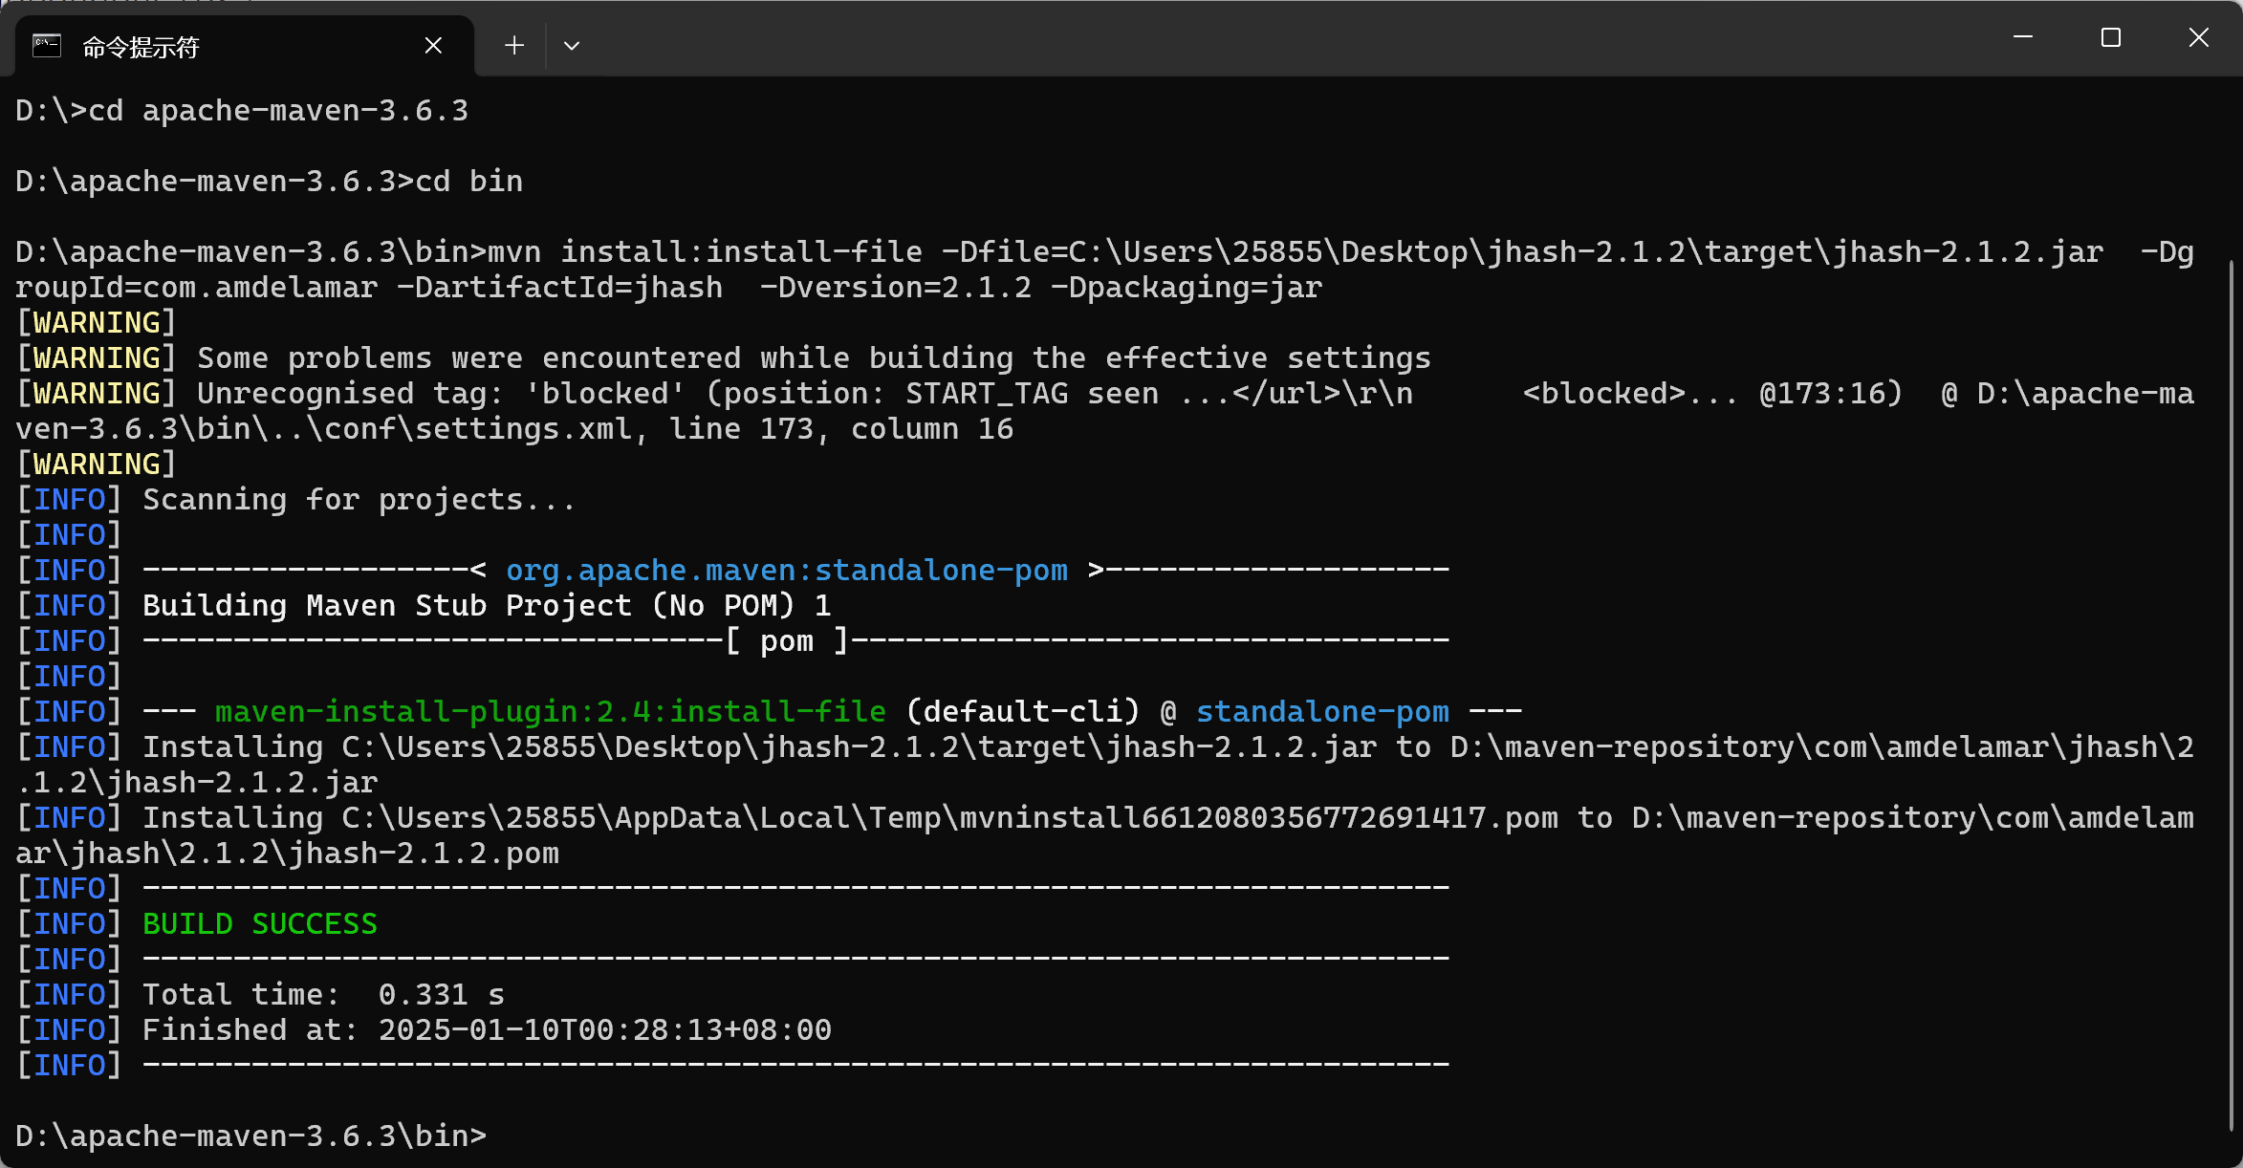
Task: Click '-DartifactId=jhash' argument text
Action: [x=560, y=288]
